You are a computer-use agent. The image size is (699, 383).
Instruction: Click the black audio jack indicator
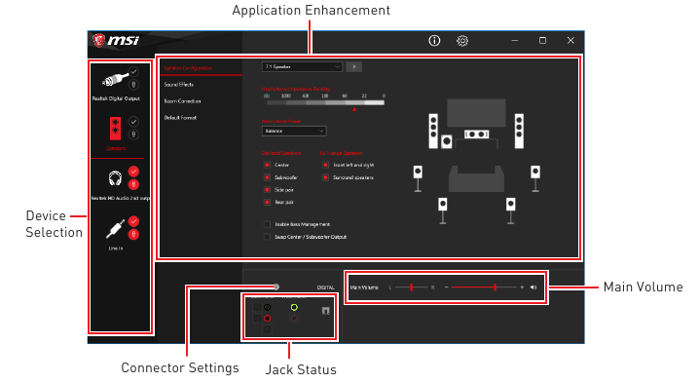click(267, 307)
